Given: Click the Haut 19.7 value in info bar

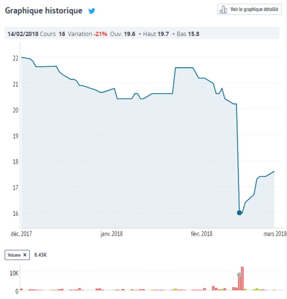Looking at the screenshot, I should tap(156, 34).
